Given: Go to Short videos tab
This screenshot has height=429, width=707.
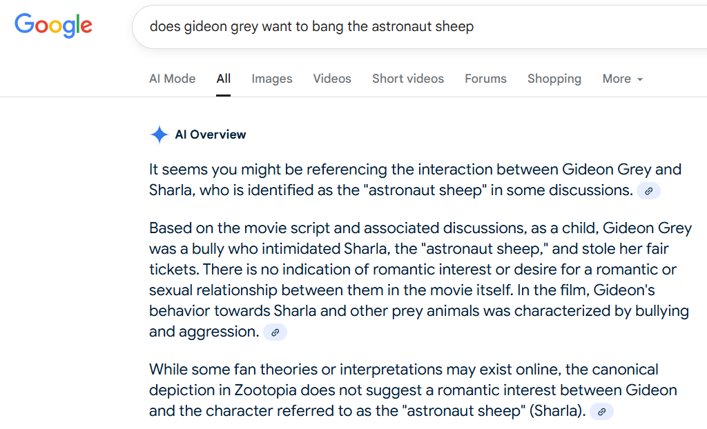Looking at the screenshot, I should point(408,79).
